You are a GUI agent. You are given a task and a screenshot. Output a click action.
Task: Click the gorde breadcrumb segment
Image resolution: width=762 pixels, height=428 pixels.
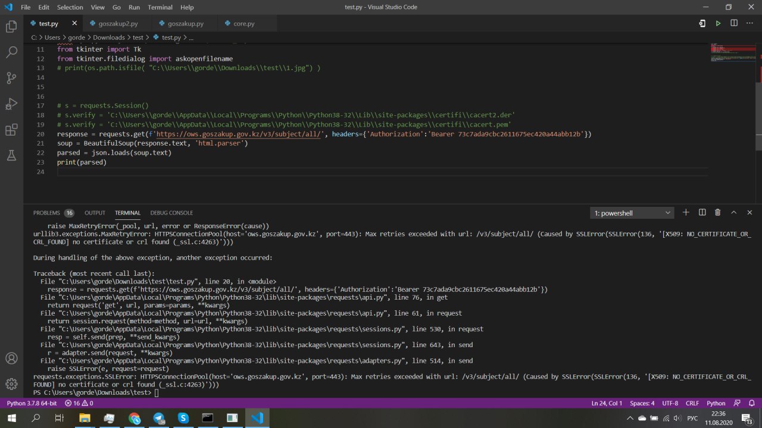point(77,37)
